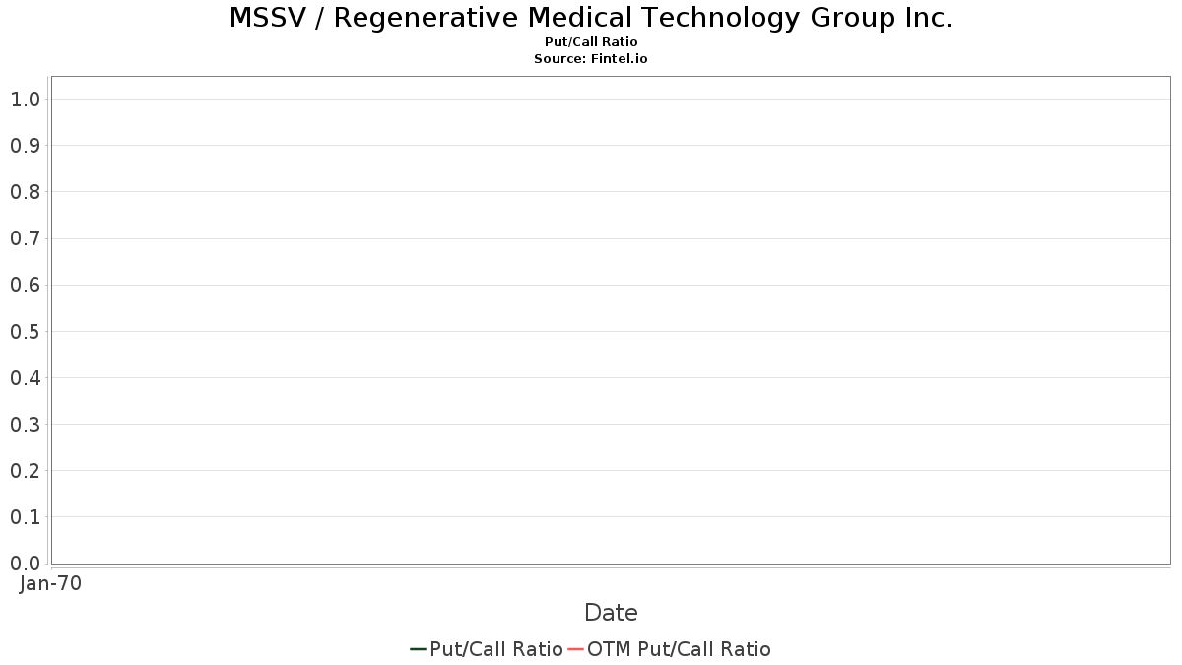This screenshot has width=1182, height=665.
Task: Click the MSSV chart title text
Action: pyautogui.click(x=591, y=19)
